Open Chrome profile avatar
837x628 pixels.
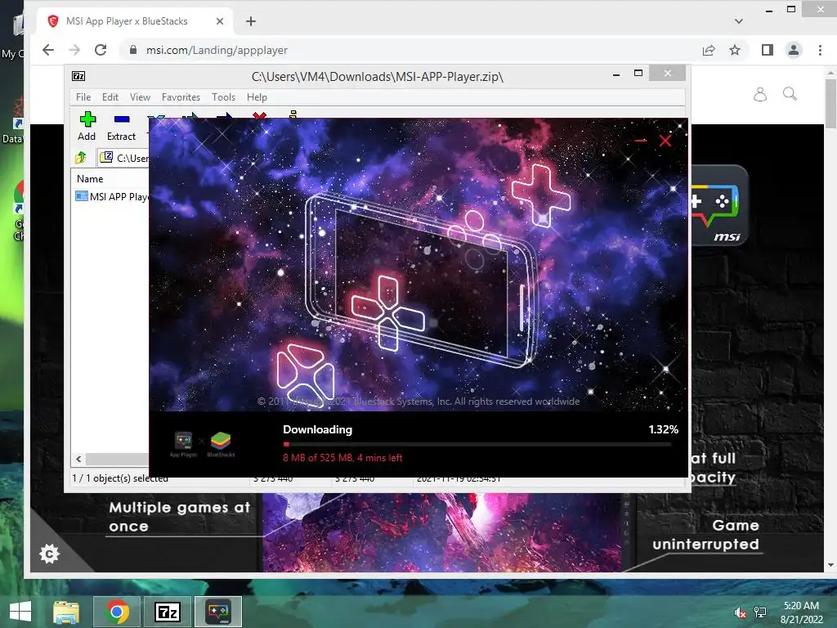pos(794,50)
